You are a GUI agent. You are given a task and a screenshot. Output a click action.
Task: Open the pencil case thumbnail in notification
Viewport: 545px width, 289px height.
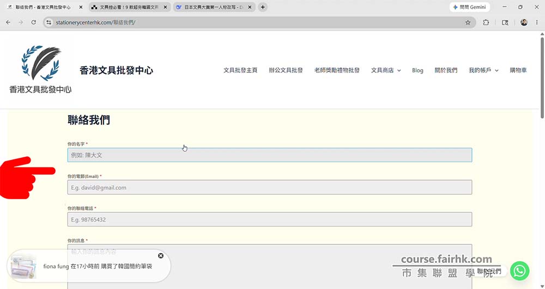tap(23, 267)
